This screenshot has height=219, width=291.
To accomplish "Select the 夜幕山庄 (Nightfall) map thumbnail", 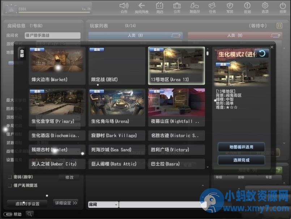I will point(176,107).
